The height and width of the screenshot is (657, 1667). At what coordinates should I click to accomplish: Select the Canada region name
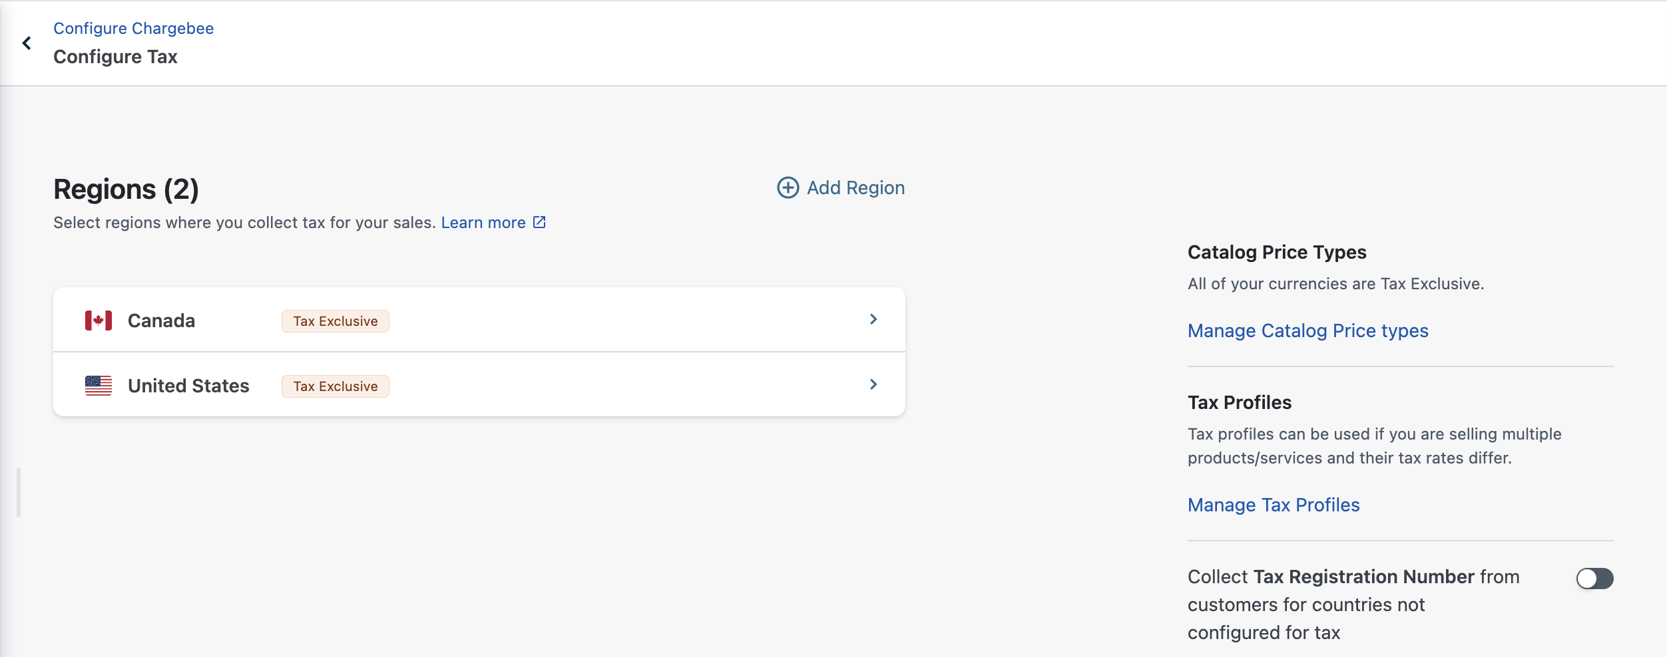[x=161, y=321]
